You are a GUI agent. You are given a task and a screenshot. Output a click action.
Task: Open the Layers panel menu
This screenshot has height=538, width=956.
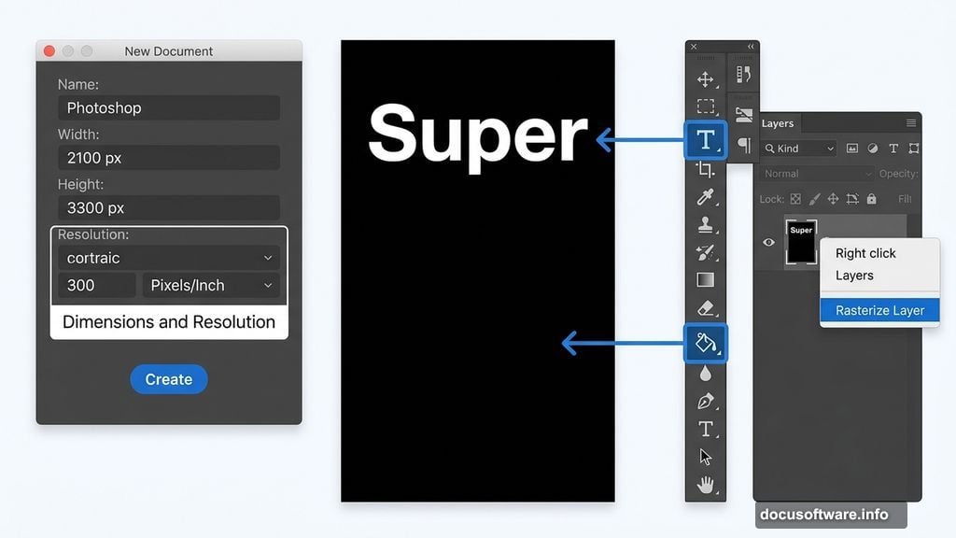click(x=910, y=122)
